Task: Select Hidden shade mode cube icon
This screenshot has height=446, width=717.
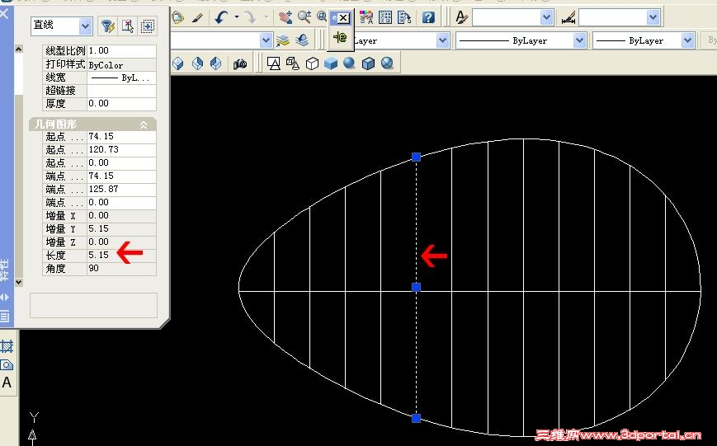Action: point(312,63)
